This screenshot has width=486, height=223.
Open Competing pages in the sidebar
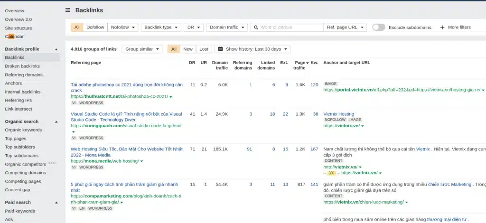tap(23, 181)
